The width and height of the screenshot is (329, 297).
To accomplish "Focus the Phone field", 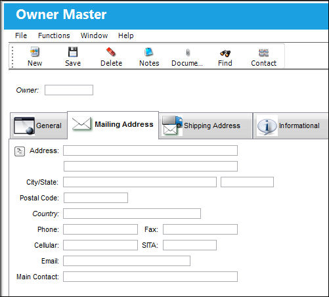I will pyautogui.click(x=100, y=229).
